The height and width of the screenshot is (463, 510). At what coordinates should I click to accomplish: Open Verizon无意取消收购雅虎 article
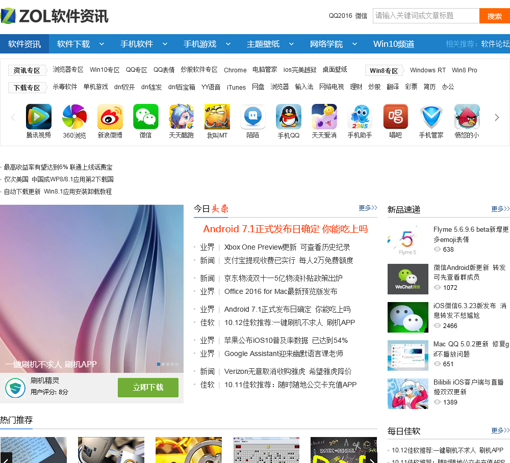[288, 371]
